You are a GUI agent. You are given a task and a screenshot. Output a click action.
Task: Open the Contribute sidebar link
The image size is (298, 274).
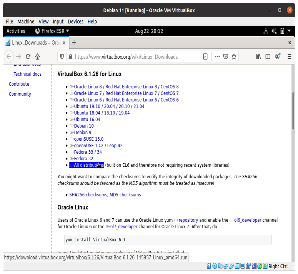pyautogui.click(x=19, y=84)
